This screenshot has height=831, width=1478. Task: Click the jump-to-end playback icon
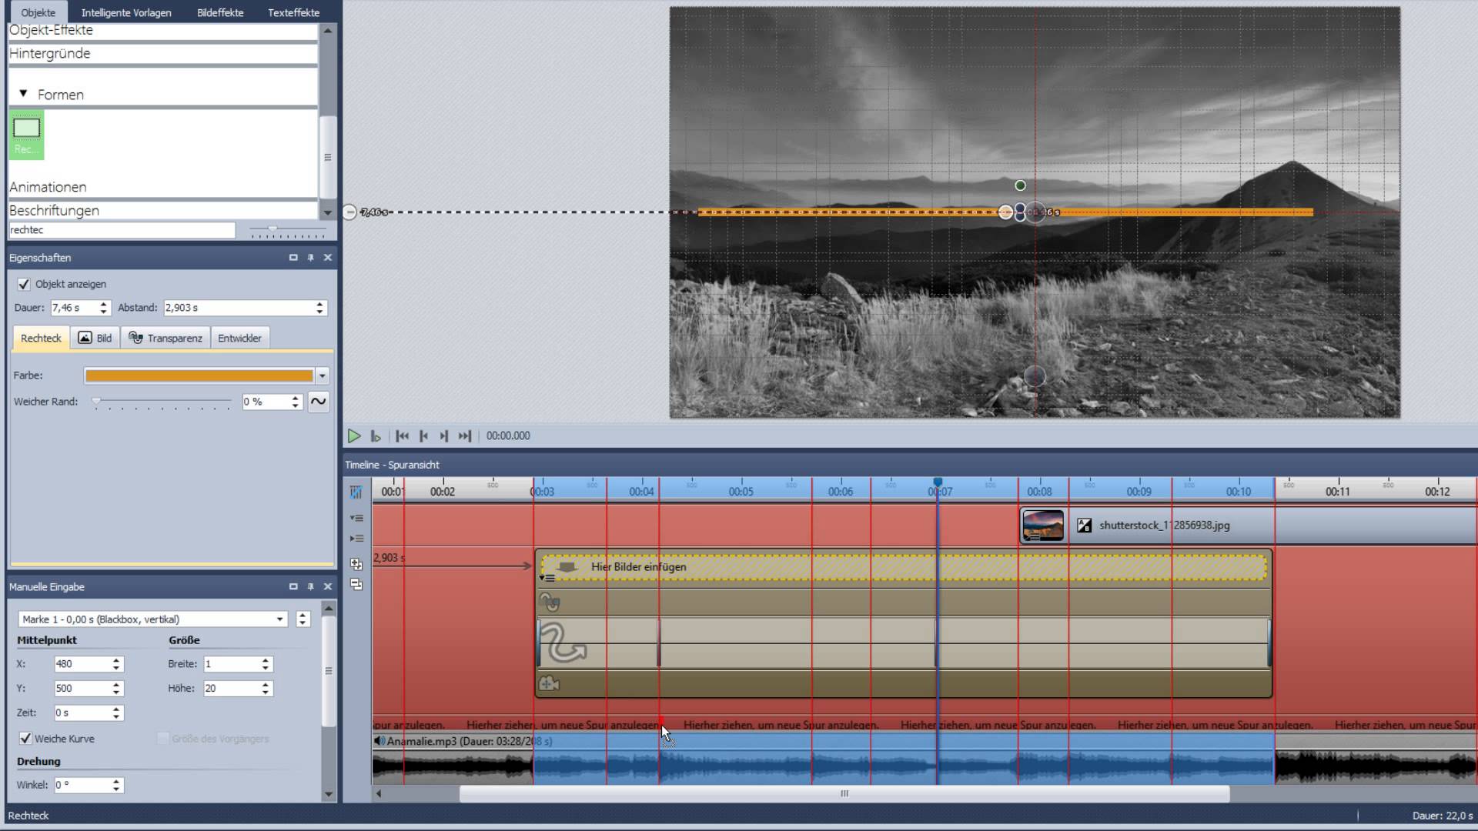tap(464, 436)
